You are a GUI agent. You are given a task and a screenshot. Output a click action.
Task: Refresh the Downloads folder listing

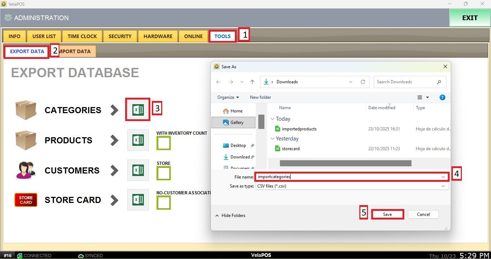click(363, 82)
